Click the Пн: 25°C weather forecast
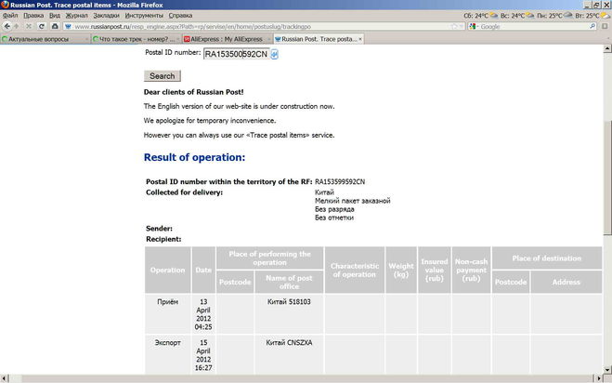The height and width of the screenshot is (383, 612). (554, 16)
